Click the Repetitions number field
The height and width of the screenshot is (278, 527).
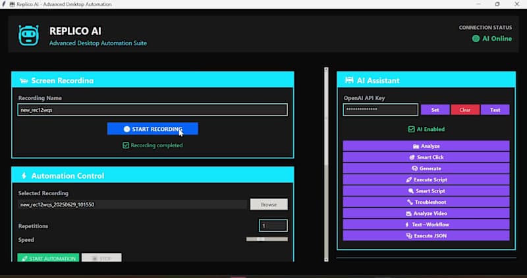[273, 225]
